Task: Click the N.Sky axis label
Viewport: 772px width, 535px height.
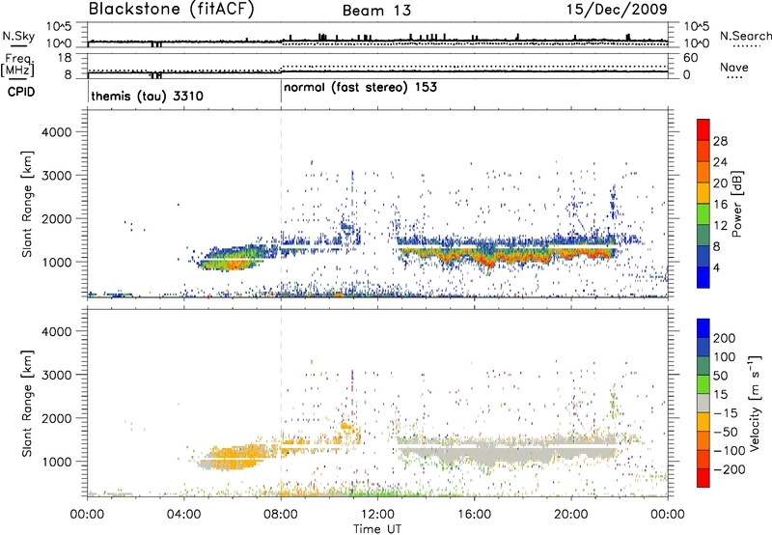Action: click(x=18, y=36)
